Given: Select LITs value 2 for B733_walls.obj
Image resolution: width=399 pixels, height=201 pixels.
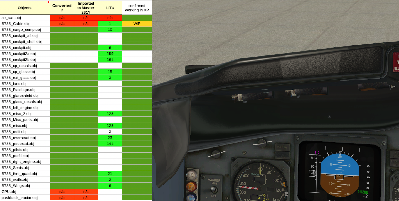Looking at the screenshot, I should (110, 180).
